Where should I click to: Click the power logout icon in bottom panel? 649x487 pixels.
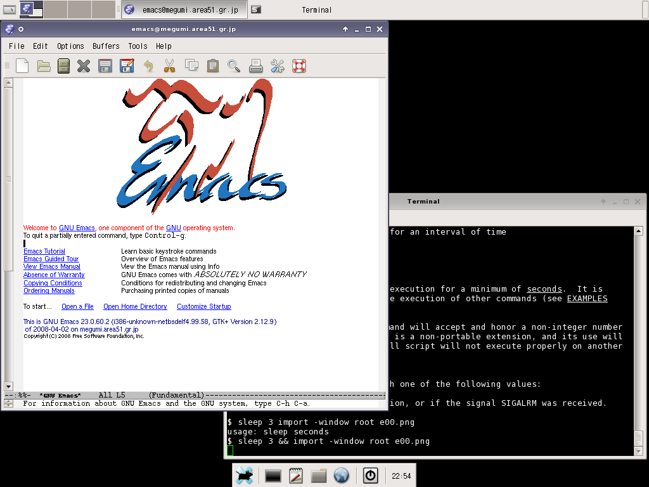pyautogui.click(x=370, y=476)
